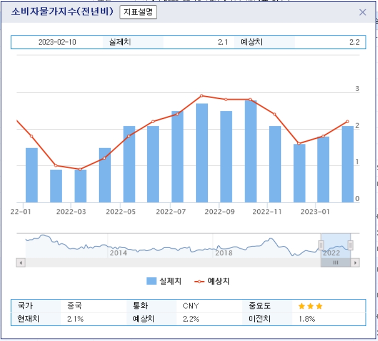Click the 2022-11 axis label
378x341 pixels.
pos(267,211)
